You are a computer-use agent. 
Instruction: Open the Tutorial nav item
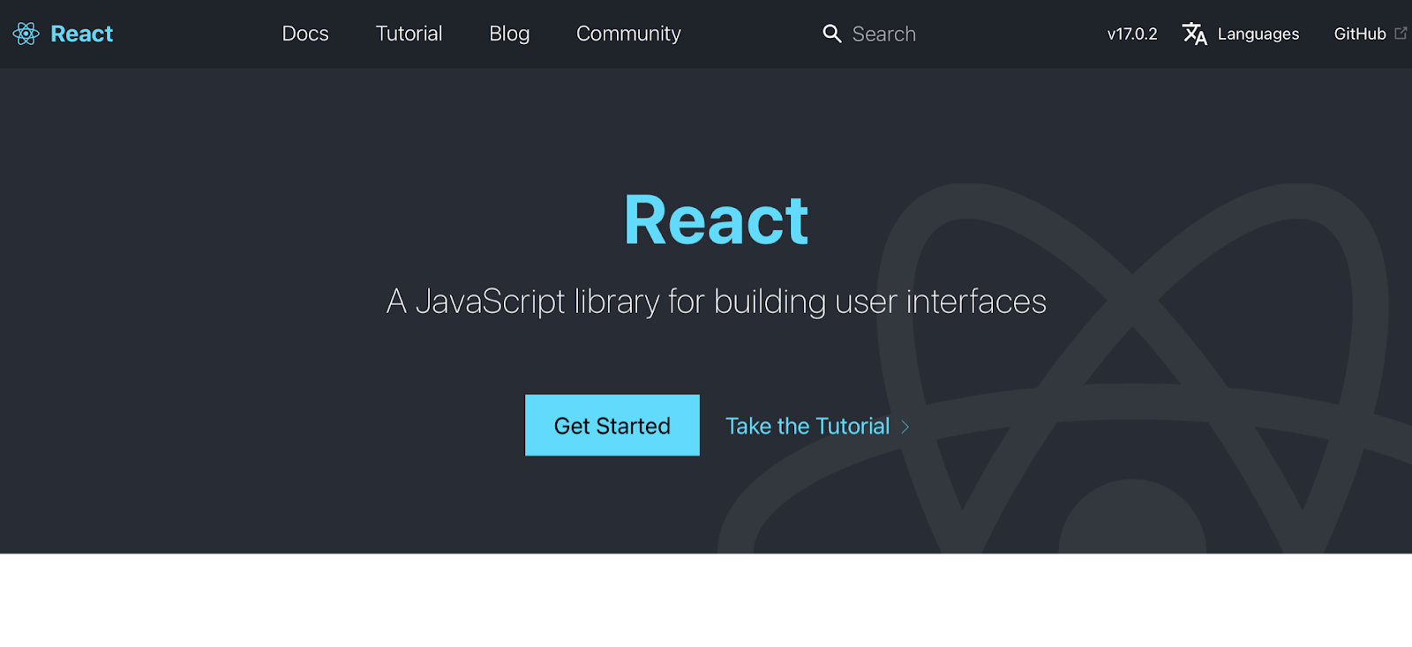pos(409,33)
